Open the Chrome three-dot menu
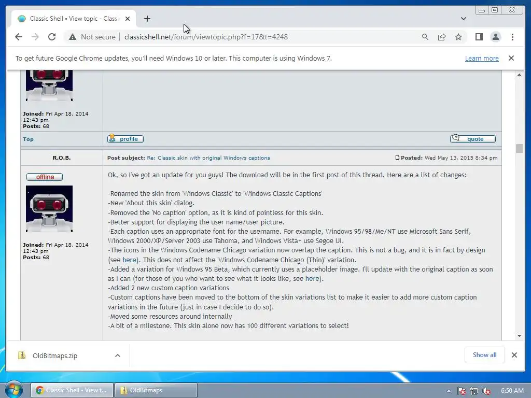This screenshot has height=398, width=531. [x=512, y=37]
